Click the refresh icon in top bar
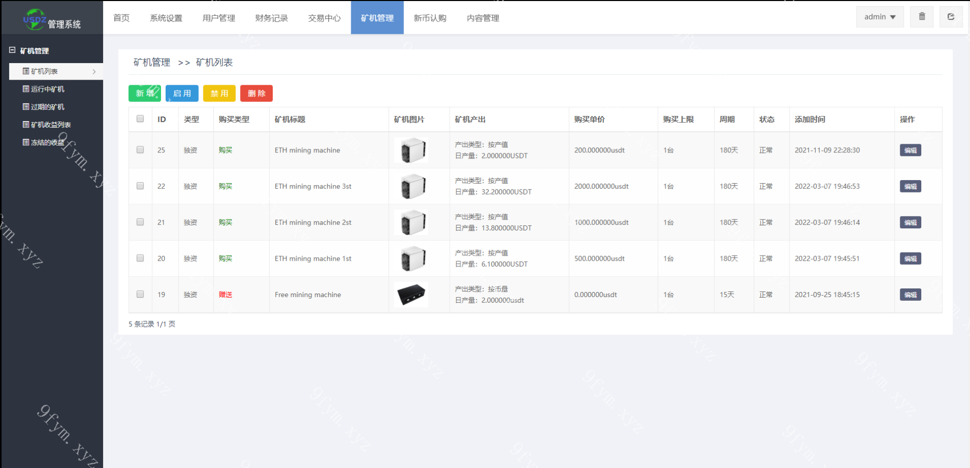Screen dimensions: 970x468 pos(951,16)
